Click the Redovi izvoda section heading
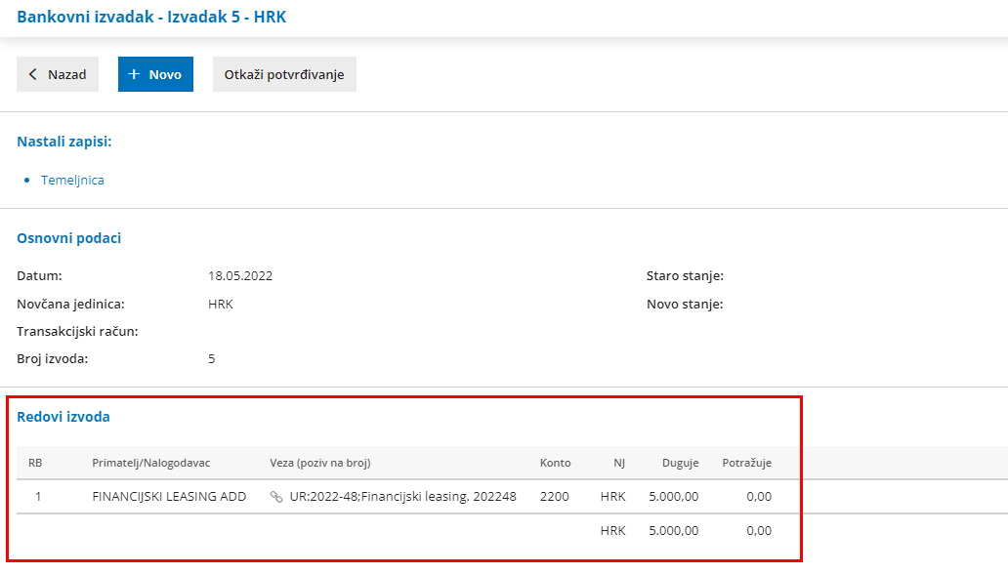Viewport: 1008px width, 574px height. coord(63,417)
